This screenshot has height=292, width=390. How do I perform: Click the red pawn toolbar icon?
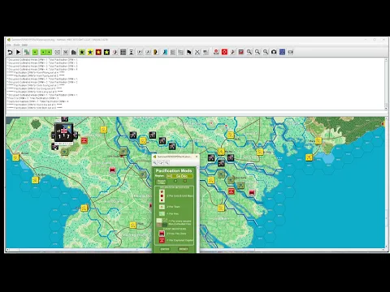(x=216, y=52)
